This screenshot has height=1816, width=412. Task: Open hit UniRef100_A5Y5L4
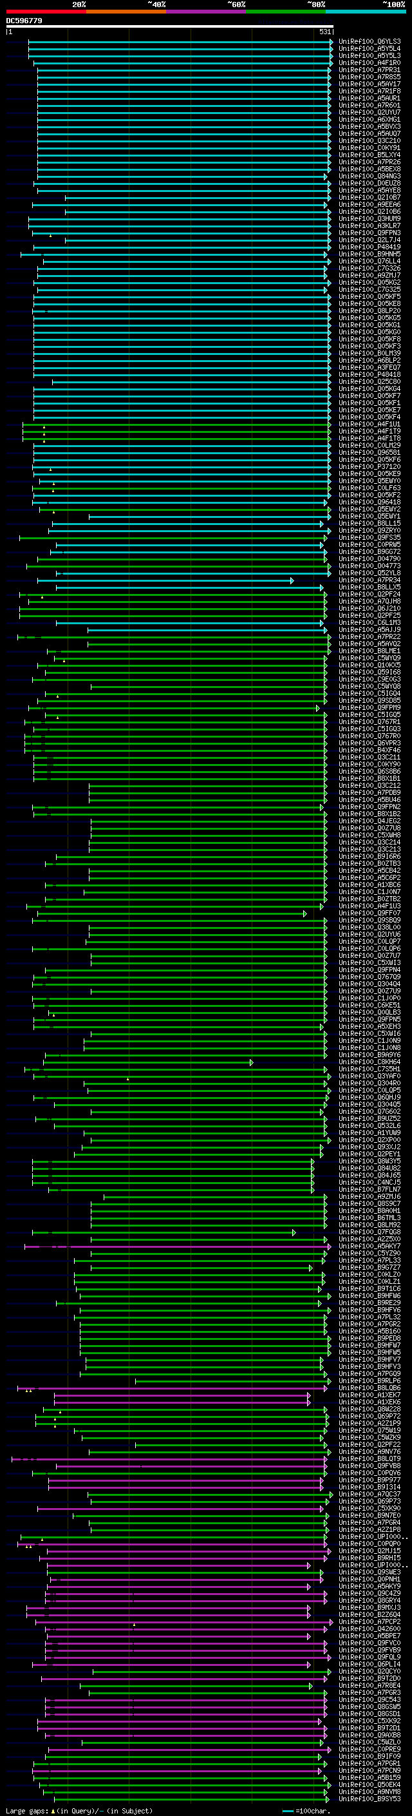click(x=369, y=49)
